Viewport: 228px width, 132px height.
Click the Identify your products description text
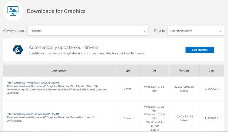[x=87, y=53]
